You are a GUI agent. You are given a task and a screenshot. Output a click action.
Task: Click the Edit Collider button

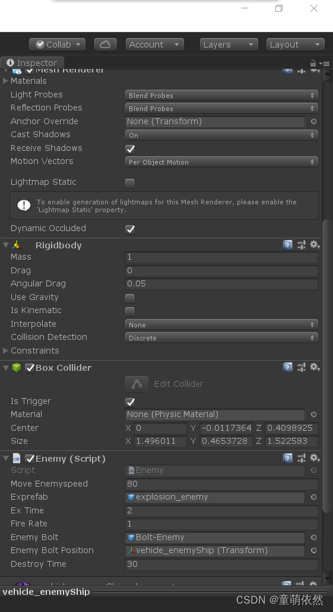137,384
